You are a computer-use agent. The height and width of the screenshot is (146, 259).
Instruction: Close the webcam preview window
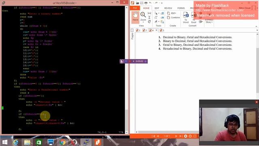pyautogui.click(x=257, y=102)
